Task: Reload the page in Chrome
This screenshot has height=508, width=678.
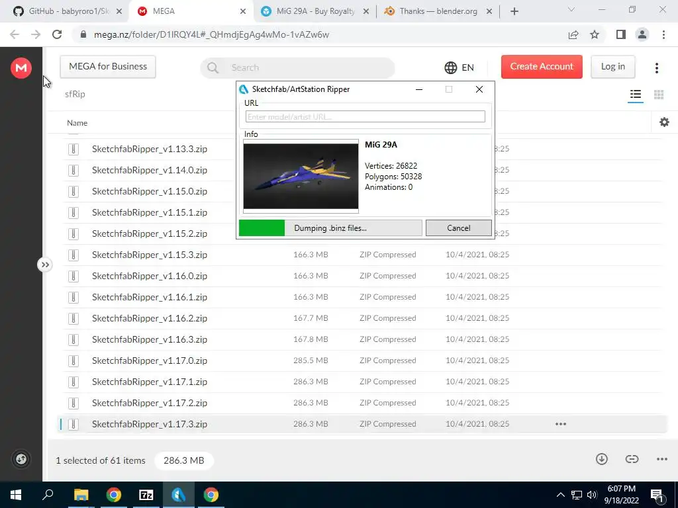Action: tap(57, 34)
